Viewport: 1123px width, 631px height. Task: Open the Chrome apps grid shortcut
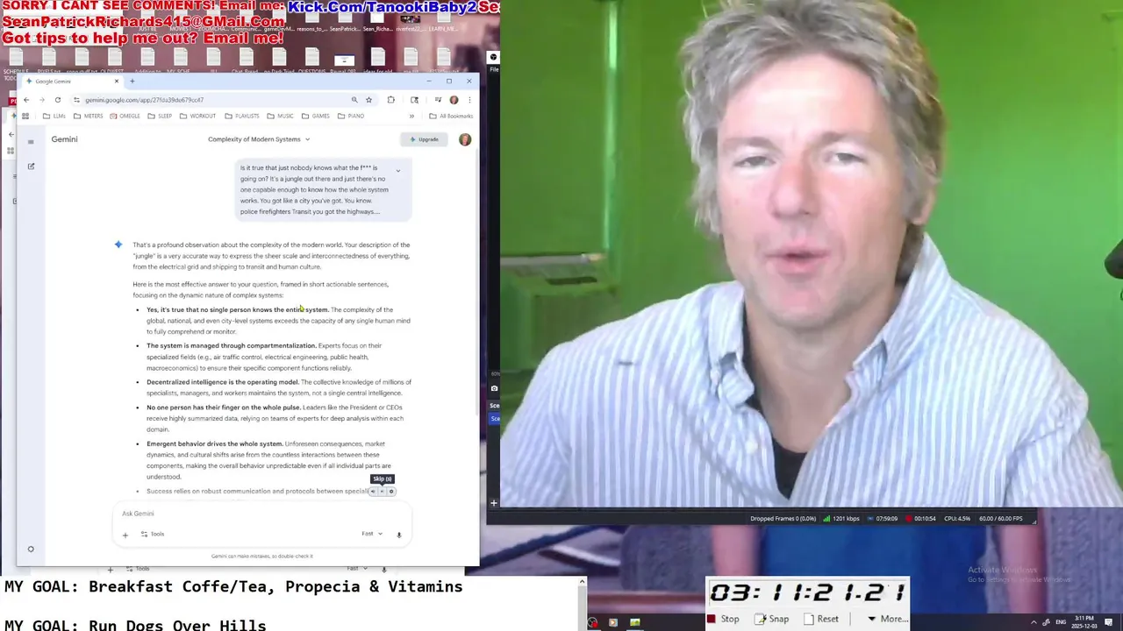tap(25, 116)
